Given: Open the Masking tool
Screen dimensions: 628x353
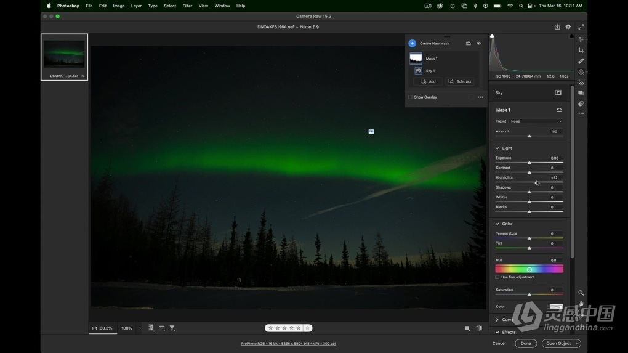Looking at the screenshot, I should pos(581,72).
